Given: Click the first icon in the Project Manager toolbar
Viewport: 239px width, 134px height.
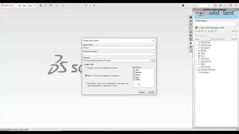Looking at the screenshot, I should [196, 31].
